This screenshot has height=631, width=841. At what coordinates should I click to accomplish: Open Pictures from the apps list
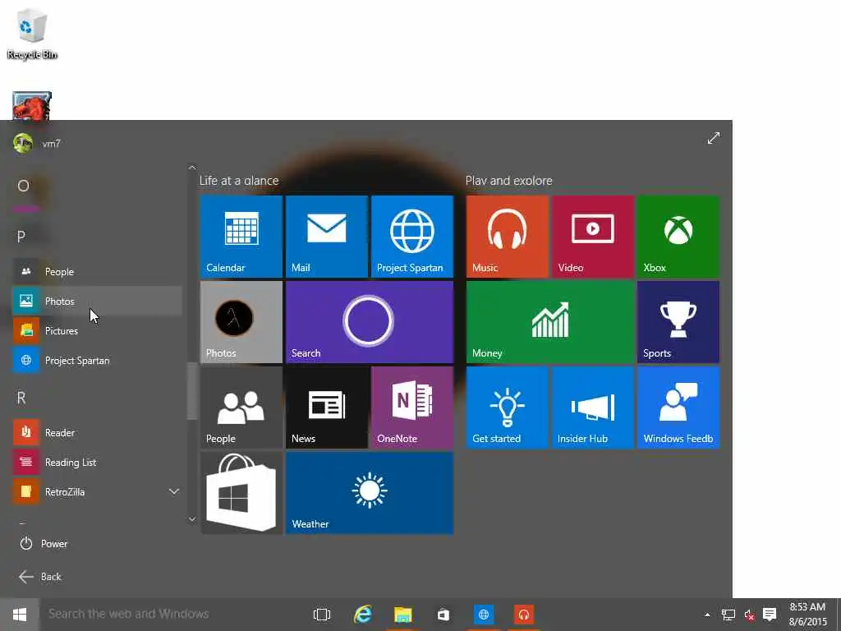[x=97, y=330]
